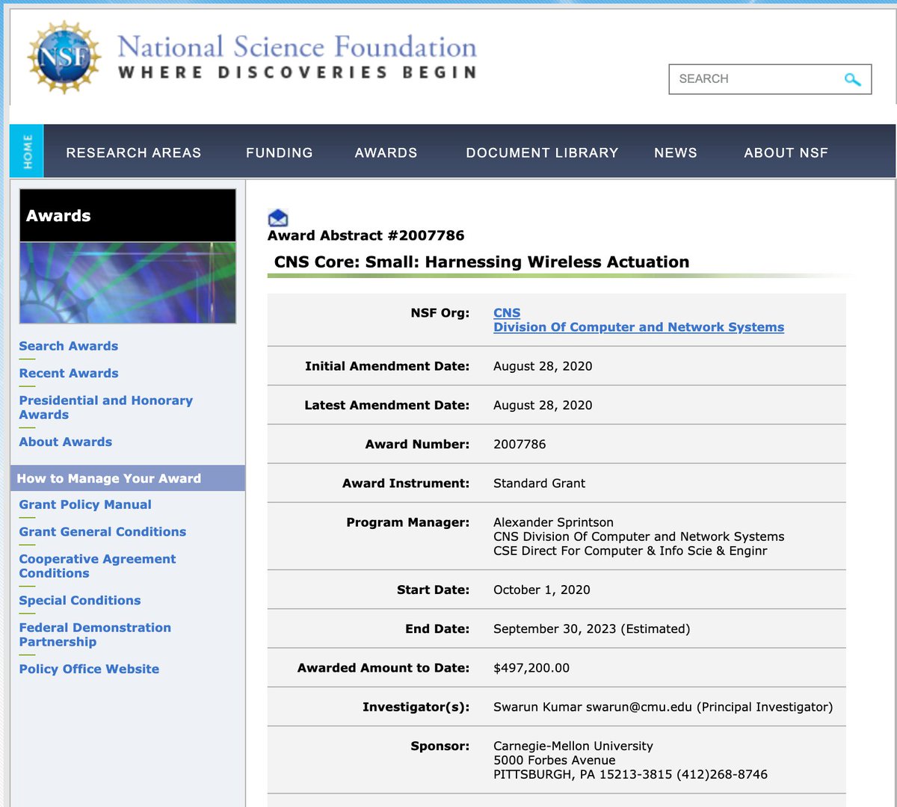Click the Standard Grant value
The width and height of the screenshot is (897, 807).
pos(539,483)
